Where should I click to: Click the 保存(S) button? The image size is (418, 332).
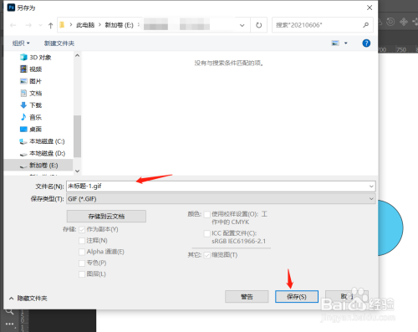click(297, 297)
